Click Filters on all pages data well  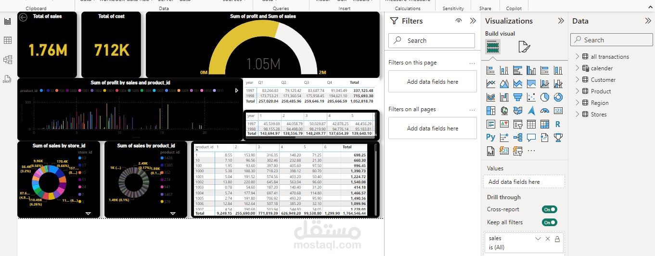(433, 128)
